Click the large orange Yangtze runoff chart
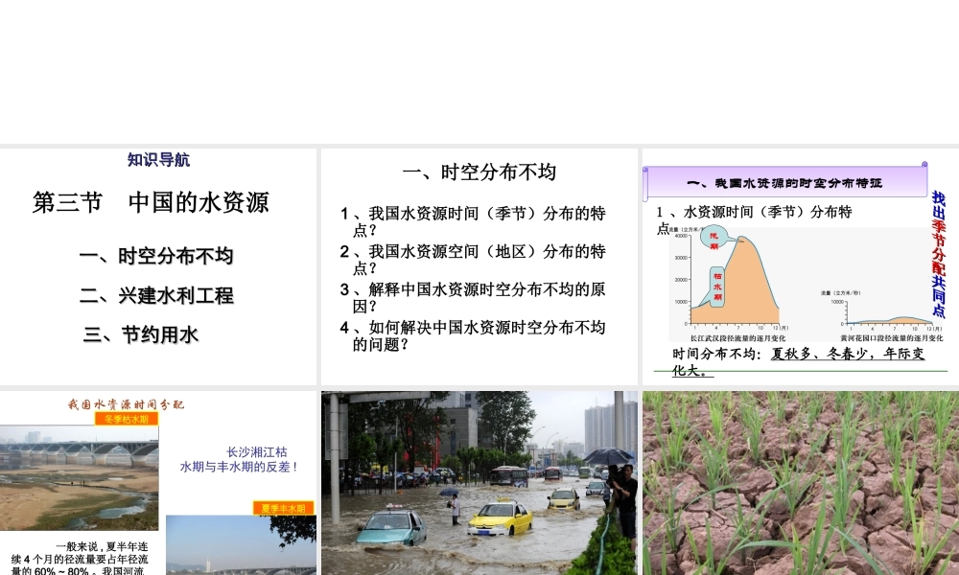The image size is (959, 575). 734,281
